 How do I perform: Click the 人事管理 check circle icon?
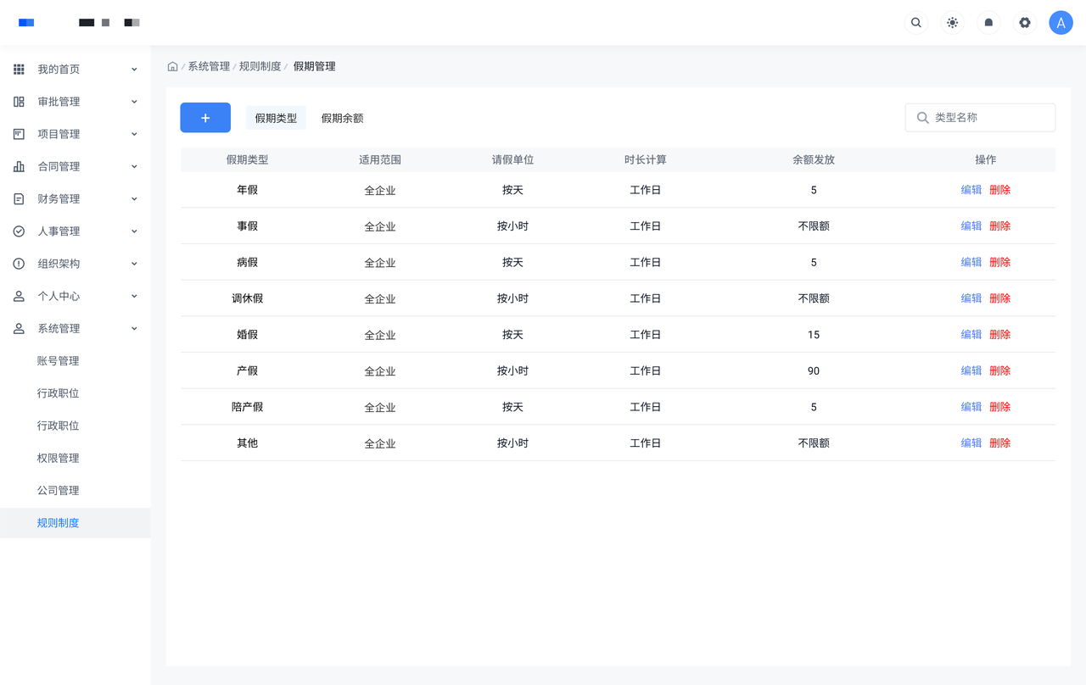(x=19, y=231)
